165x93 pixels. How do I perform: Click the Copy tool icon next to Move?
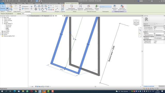[39, 9]
